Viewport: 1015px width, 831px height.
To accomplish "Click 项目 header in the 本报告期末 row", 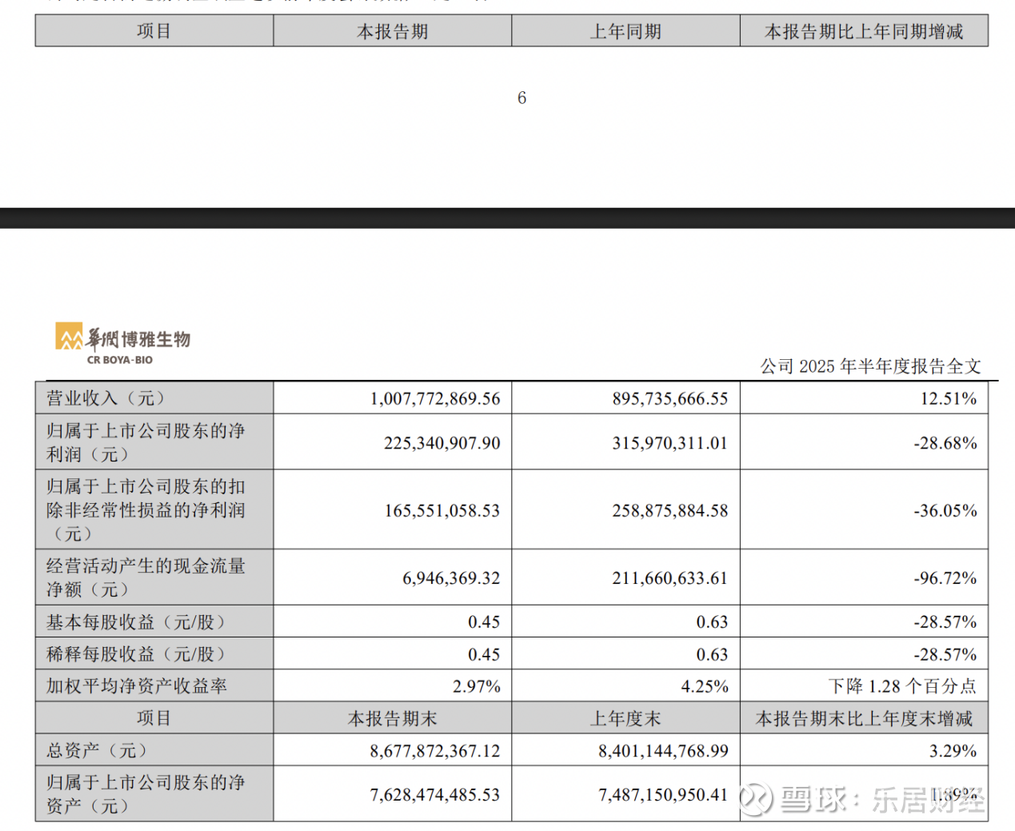I will tap(154, 718).
